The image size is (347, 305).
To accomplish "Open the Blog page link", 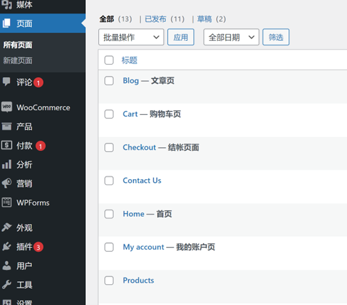I will click(x=131, y=81).
